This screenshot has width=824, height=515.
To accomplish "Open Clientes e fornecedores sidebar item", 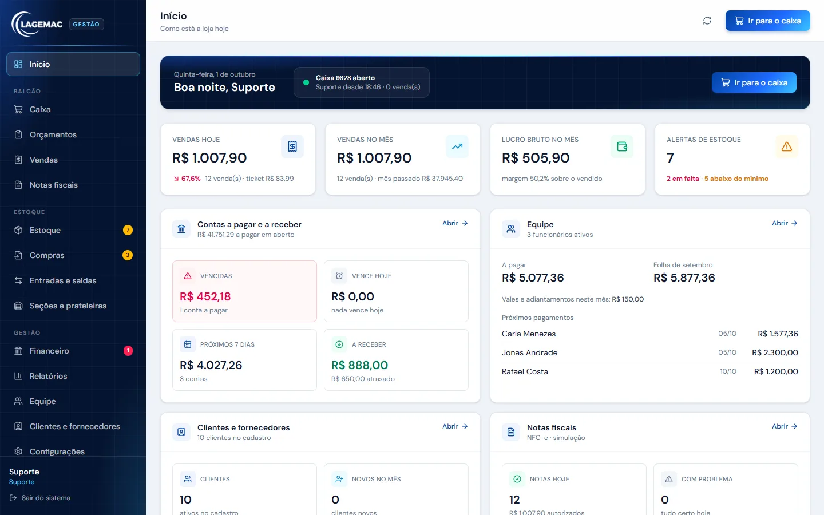I will pyautogui.click(x=73, y=426).
